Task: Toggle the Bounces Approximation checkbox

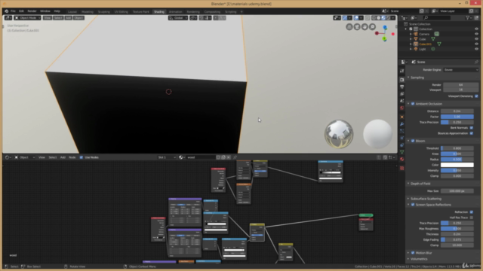Action: pyautogui.click(x=472, y=133)
